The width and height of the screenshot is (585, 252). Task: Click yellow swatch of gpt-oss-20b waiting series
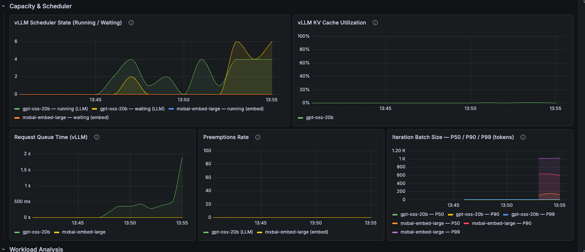pos(94,109)
